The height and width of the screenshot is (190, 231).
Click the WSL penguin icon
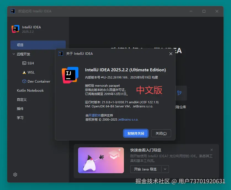tap(24, 72)
